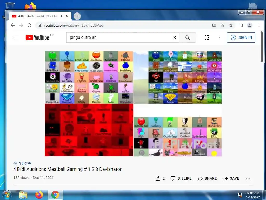This screenshot has height=200, width=266.
Task: Open File Explorer from the taskbar
Action: [x=23, y=195]
